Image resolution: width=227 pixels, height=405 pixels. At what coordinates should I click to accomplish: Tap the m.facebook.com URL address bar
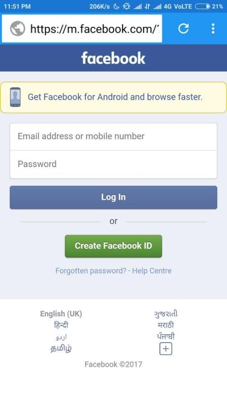coord(82,28)
